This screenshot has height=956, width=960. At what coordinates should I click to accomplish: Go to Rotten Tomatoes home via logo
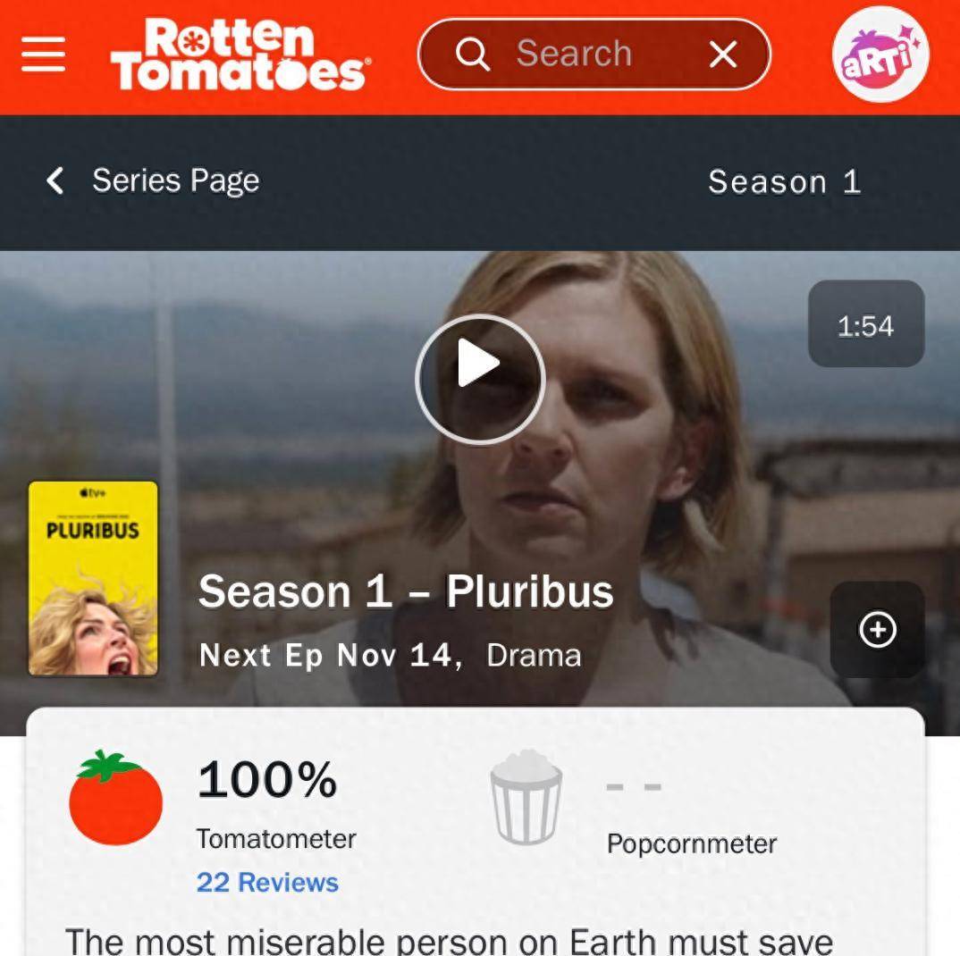pos(240,55)
